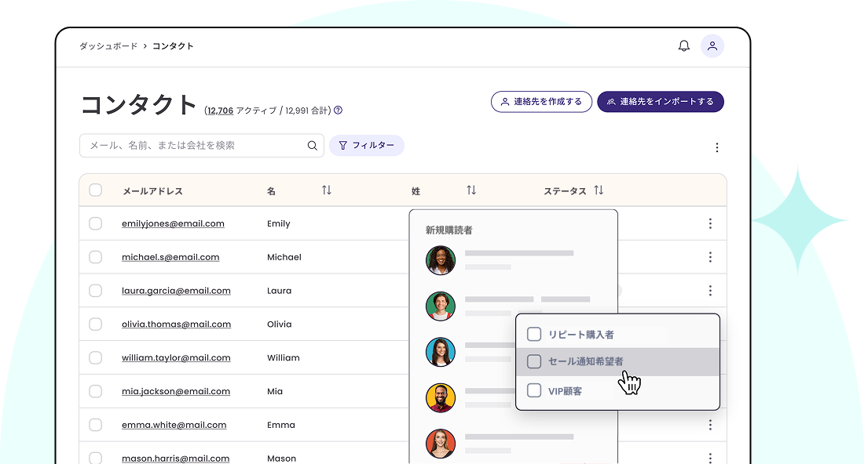Click the name cell Mason
864x464 pixels.
[281, 458]
